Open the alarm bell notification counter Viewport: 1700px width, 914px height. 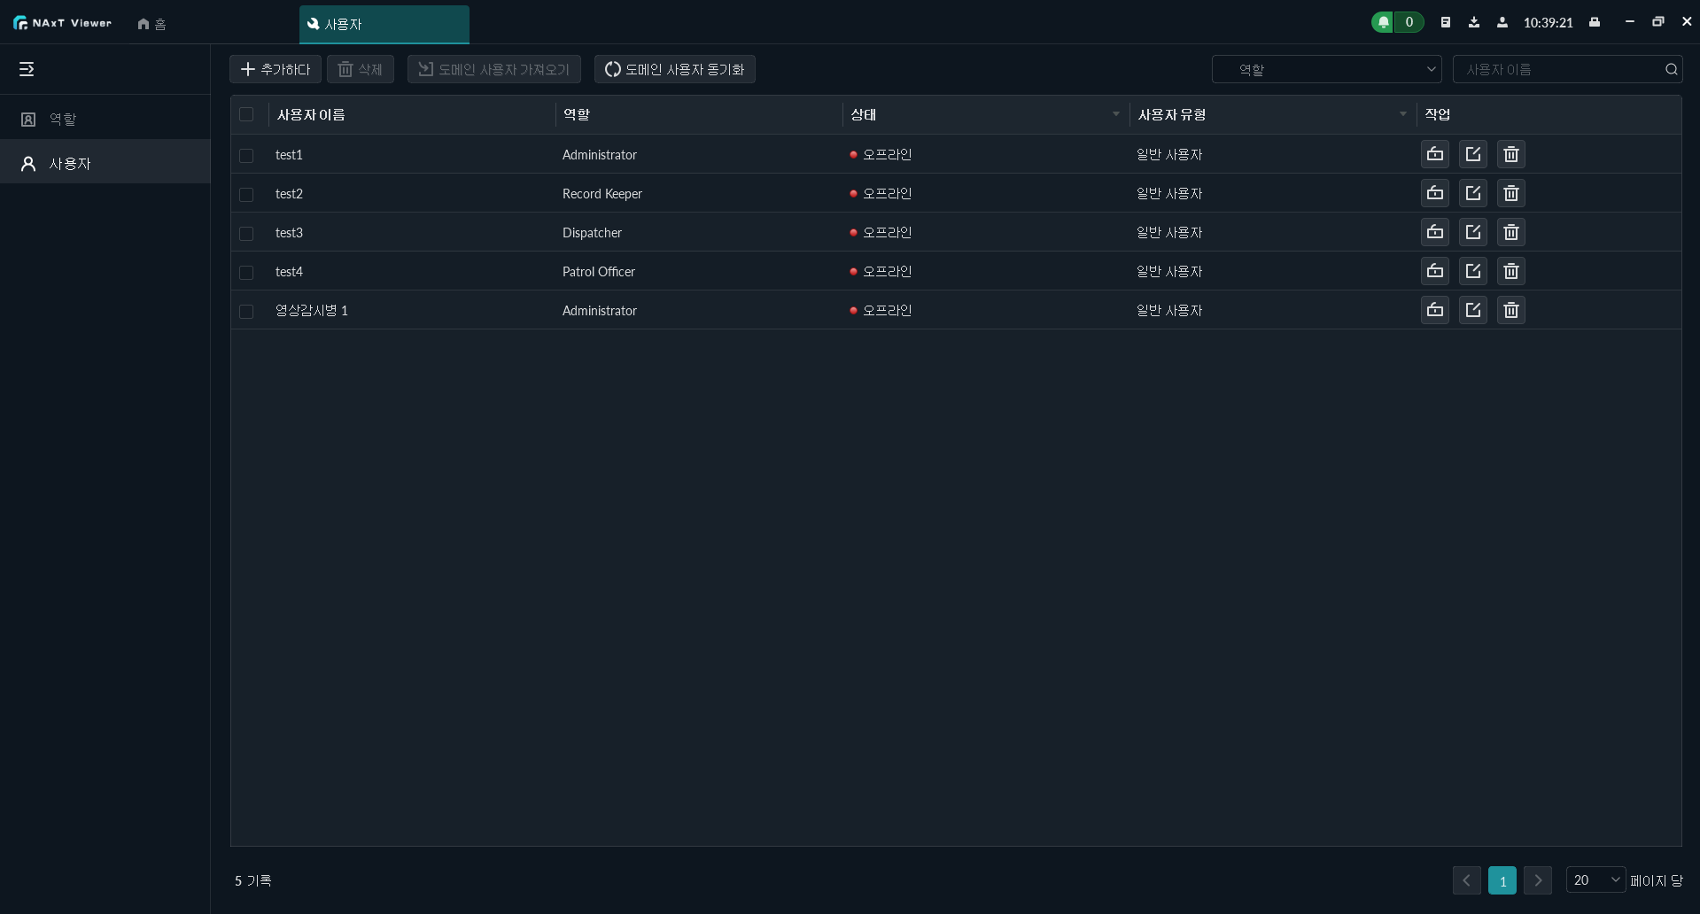[x=1396, y=22]
